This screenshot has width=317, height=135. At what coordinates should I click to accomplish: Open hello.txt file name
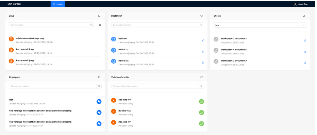123,38
